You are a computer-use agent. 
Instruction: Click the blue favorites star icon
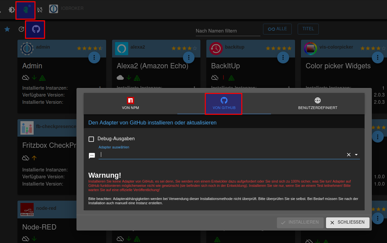coord(7,29)
